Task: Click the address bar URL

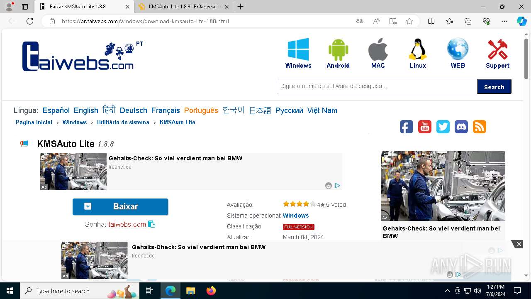Action: pos(145,21)
